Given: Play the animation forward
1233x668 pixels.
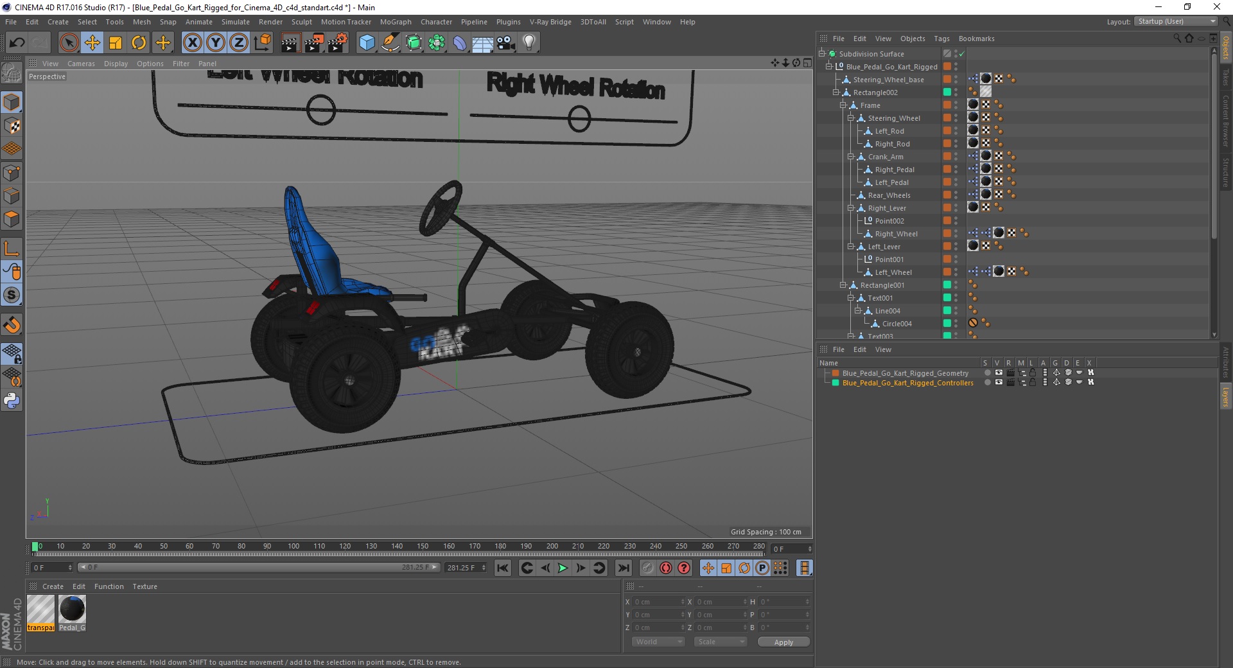Looking at the screenshot, I should click(x=563, y=568).
